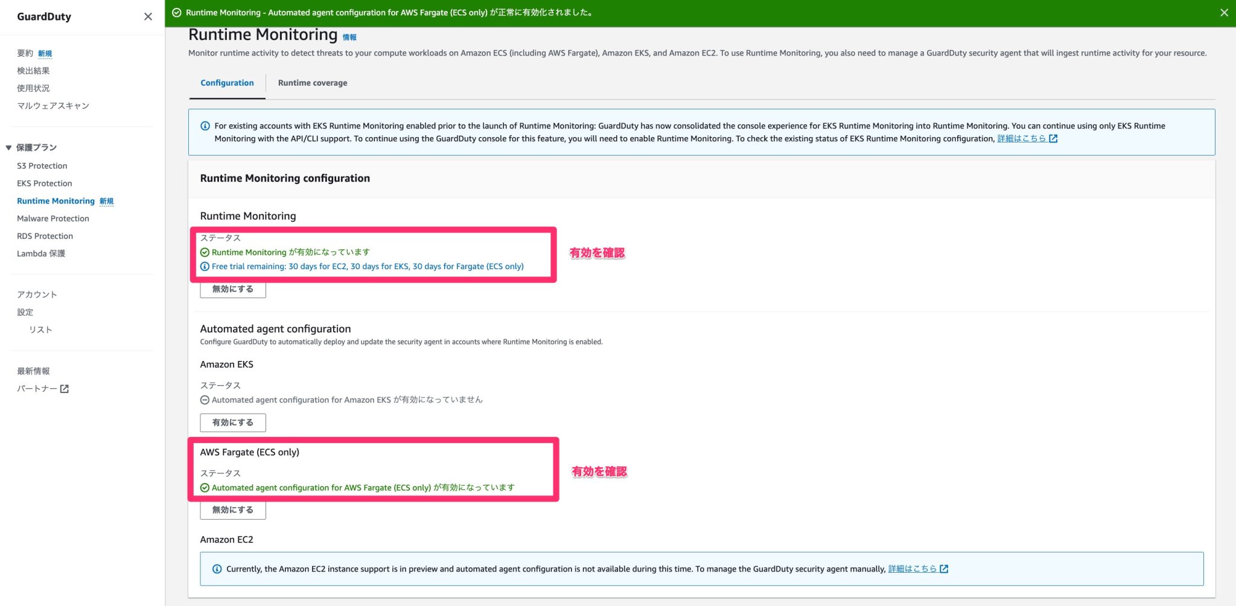Select the Configuration tab
The height and width of the screenshot is (606, 1236).
227,83
